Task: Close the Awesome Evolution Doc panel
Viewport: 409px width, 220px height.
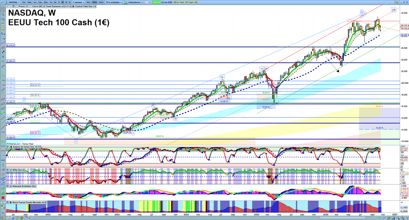Action: tap(8, 186)
